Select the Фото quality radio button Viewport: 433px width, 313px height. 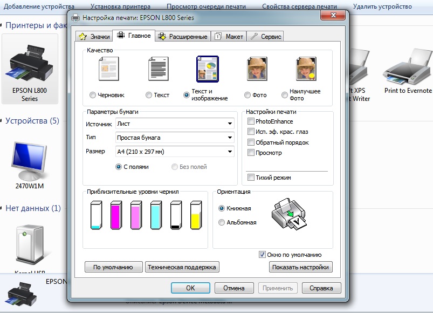click(x=248, y=95)
